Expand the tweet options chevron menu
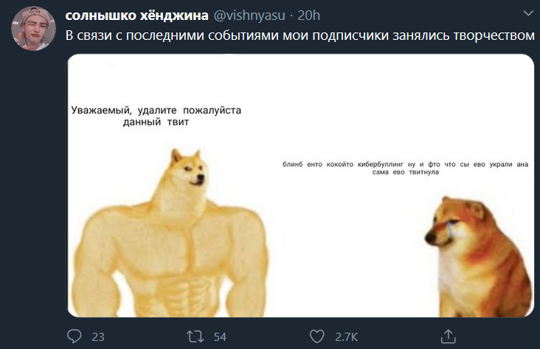 [528, 14]
